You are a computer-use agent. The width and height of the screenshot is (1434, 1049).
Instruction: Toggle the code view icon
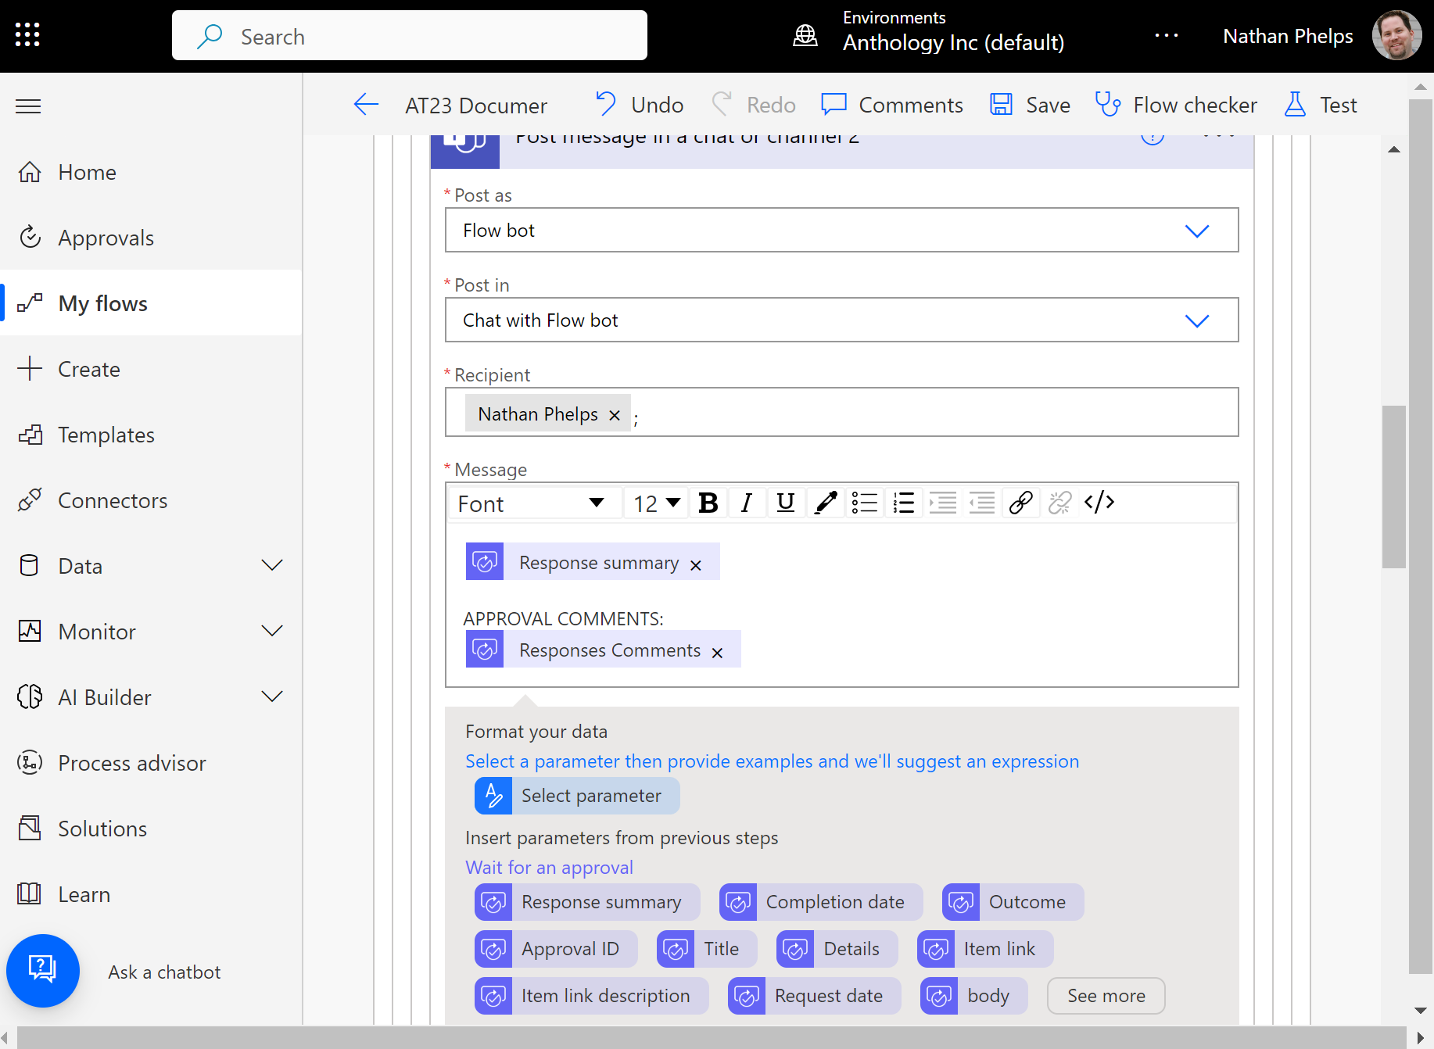(1099, 503)
